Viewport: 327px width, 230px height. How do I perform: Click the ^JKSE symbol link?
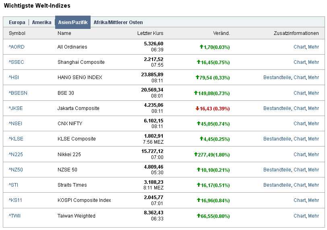pos(16,108)
